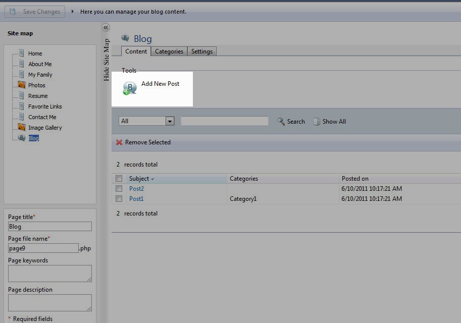461x323 pixels.
Task: Tick the checkbox next to Post2
Action: (x=119, y=189)
